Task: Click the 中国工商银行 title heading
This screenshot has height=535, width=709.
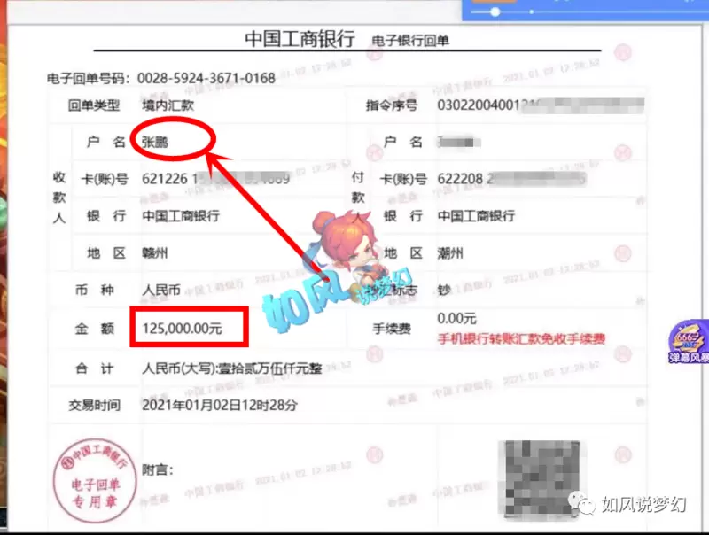Action: coord(300,38)
